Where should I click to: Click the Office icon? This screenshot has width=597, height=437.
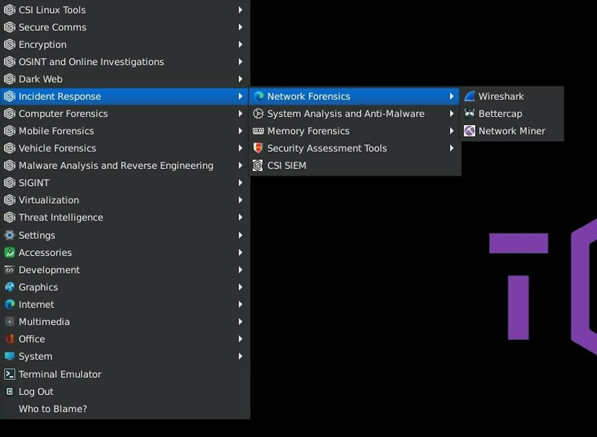(9, 339)
